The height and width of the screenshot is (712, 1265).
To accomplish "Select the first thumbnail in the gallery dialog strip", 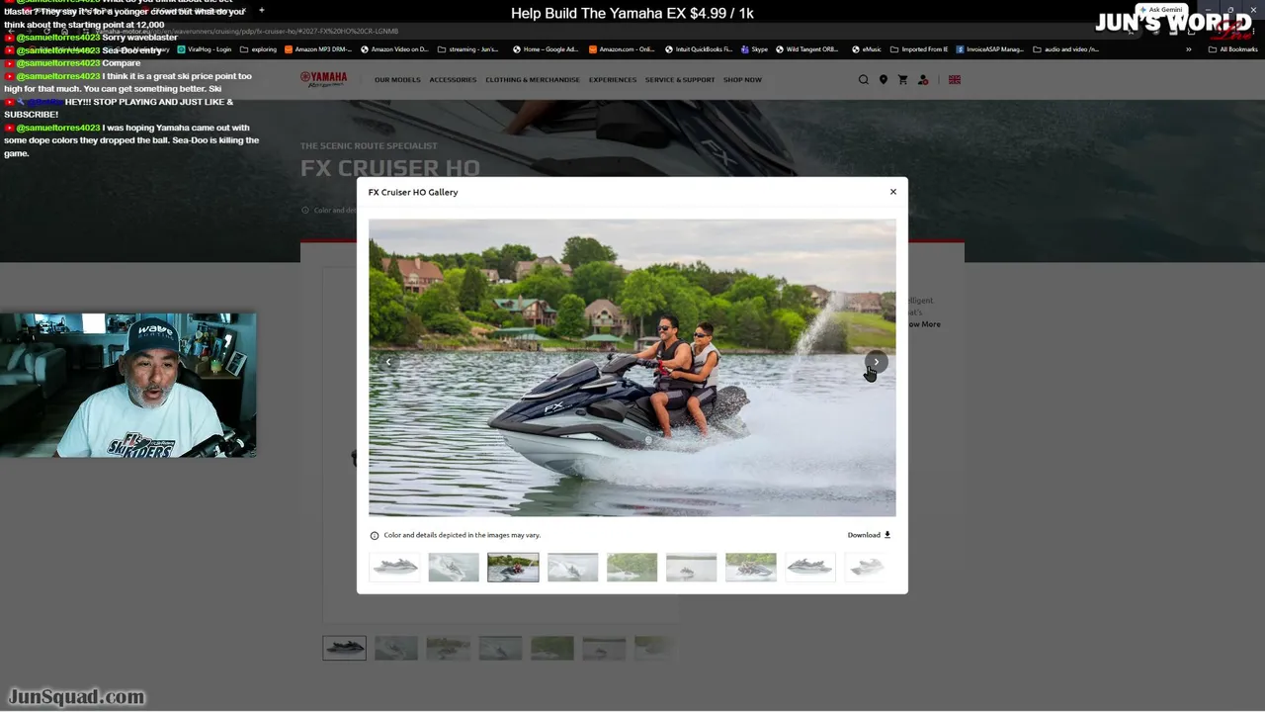I will (x=394, y=567).
